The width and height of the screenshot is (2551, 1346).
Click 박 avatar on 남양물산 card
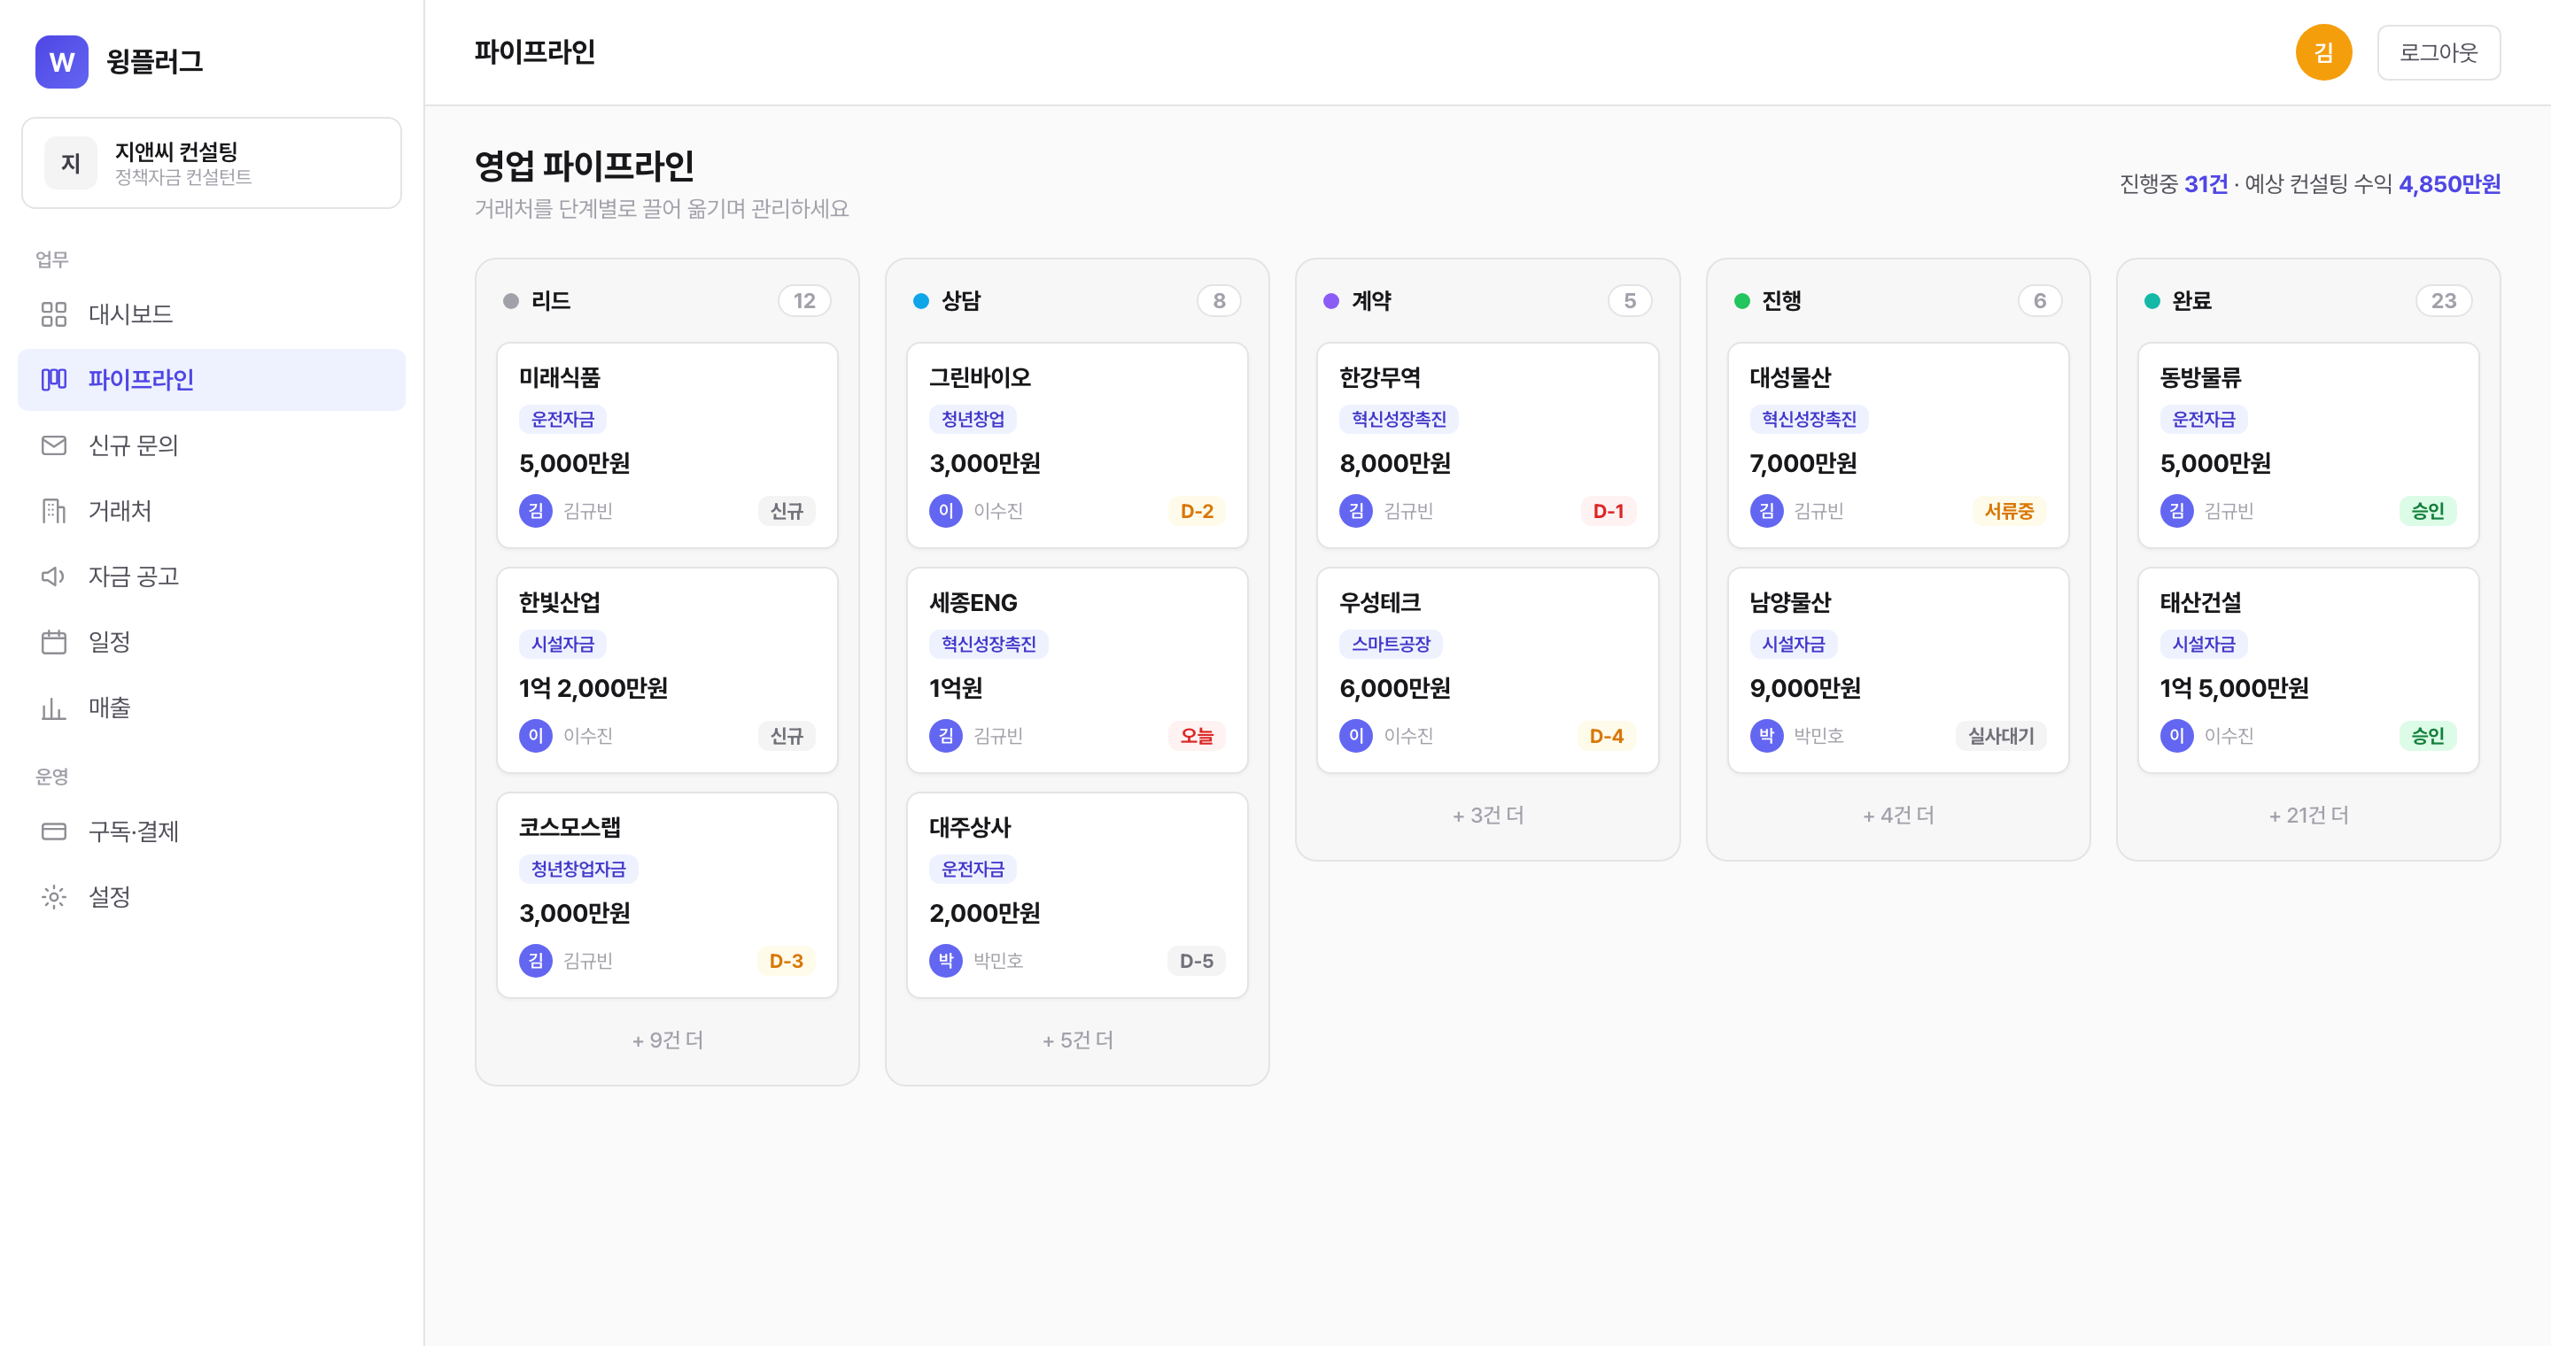(1765, 735)
